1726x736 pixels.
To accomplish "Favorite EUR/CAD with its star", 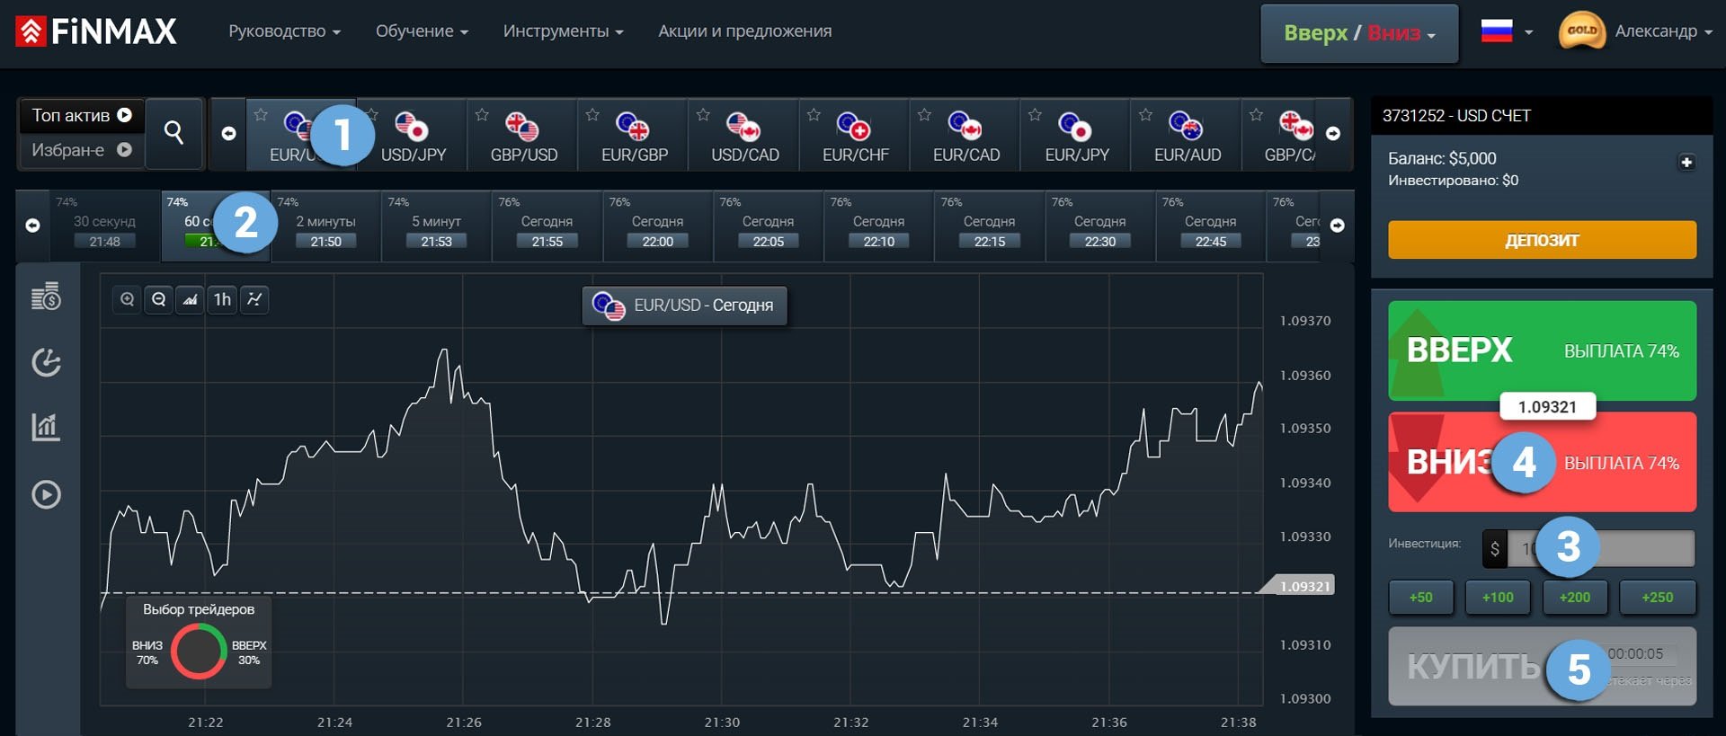I will pyautogui.click(x=924, y=114).
